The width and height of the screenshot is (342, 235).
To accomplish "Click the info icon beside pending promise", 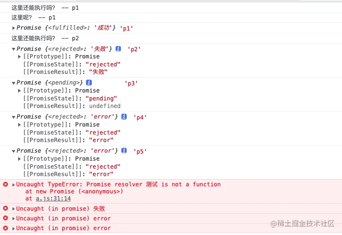I will pos(89,83).
